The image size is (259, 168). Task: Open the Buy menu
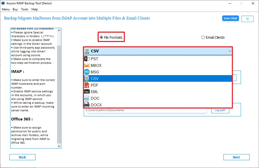(x=15, y=9)
